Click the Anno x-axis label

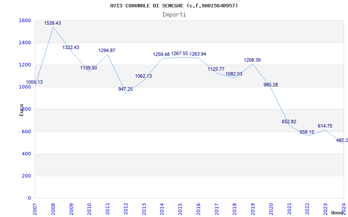[x=338, y=213]
